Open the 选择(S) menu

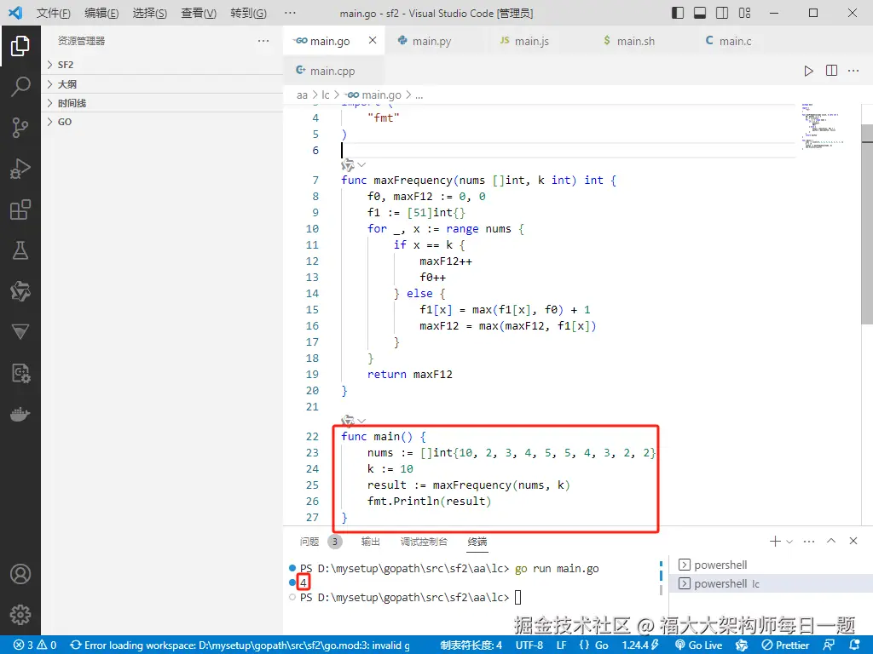(150, 13)
